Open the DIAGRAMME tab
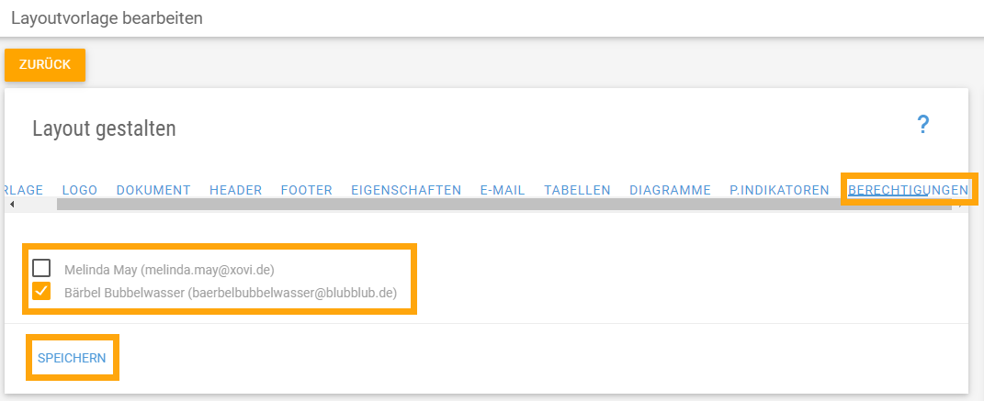 (x=670, y=190)
